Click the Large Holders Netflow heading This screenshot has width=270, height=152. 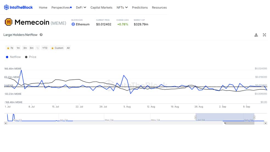[20, 35]
